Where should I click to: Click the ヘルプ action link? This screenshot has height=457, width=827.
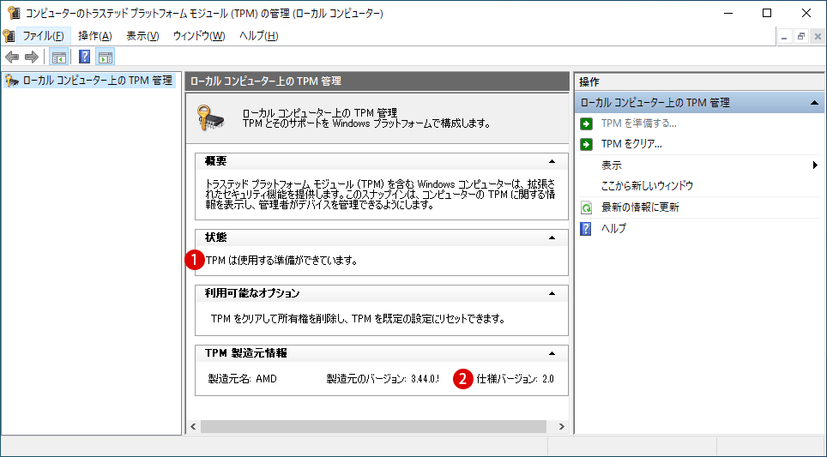614,229
